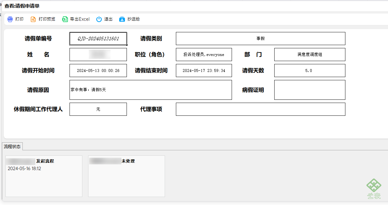Export the form via 导出Excel
The width and height of the screenshot is (388, 205).
coord(76,19)
